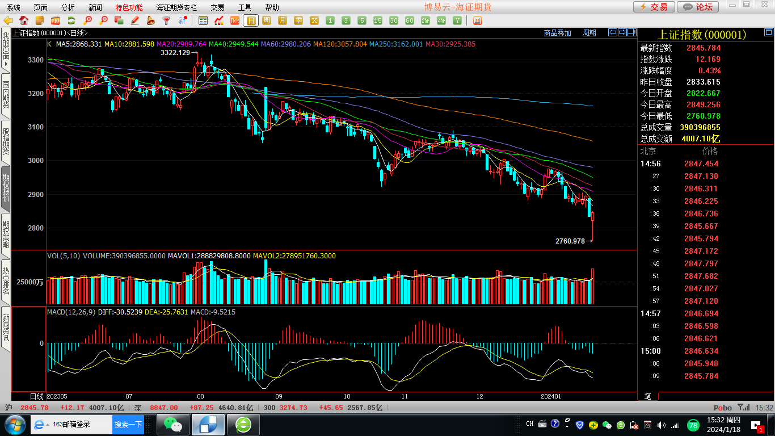
Task: Open the 帮助 menu
Action: (x=272, y=7)
